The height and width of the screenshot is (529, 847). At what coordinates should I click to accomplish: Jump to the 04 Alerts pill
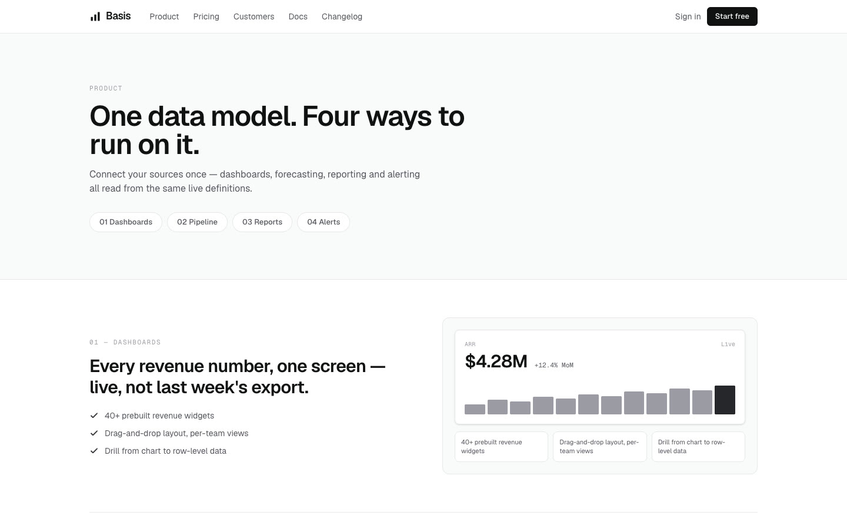(x=324, y=222)
